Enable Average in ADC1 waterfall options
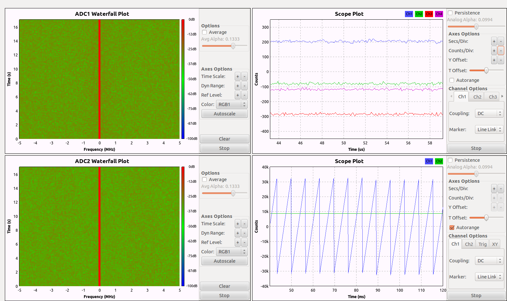 pyautogui.click(x=204, y=32)
